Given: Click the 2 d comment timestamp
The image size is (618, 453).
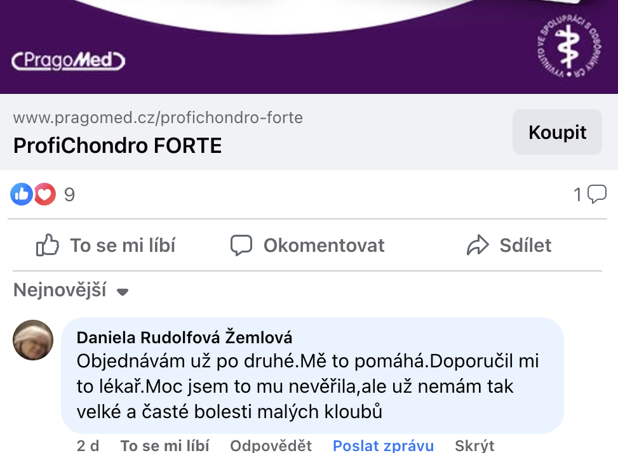Looking at the screenshot, I should pos(88,445).
